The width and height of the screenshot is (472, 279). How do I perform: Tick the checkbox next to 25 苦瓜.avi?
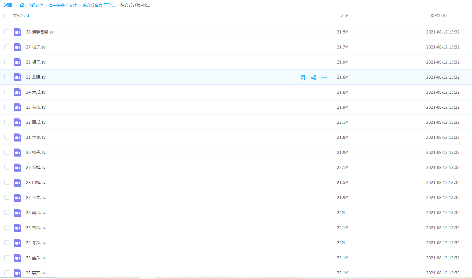(7, 227)
